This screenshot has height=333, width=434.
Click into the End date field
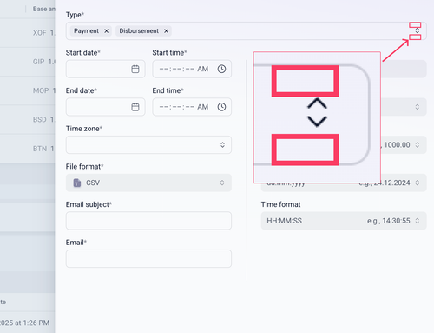(105, 107)
